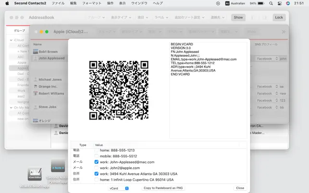Screen dimensions: 309x193
Task: Select the ABC group in sidebar
Action: [x=21, y=57]
